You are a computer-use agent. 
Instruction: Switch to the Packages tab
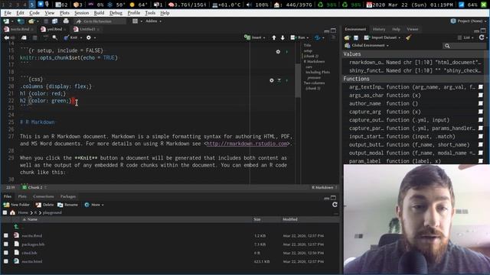point(68,196)
